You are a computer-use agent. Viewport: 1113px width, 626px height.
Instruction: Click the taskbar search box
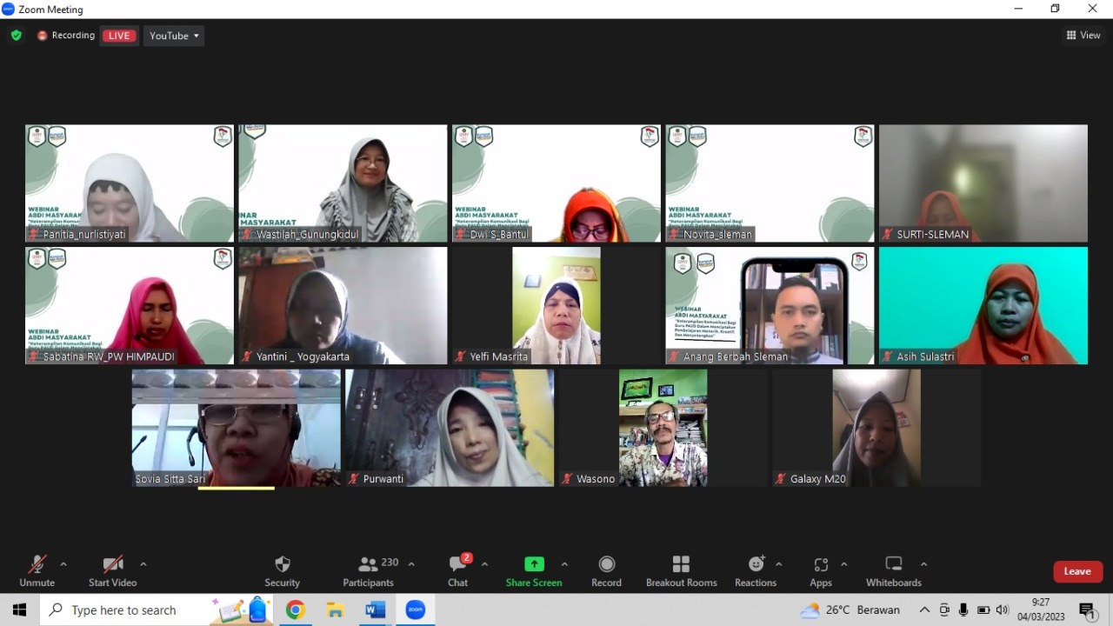click(x=157, y=610)
